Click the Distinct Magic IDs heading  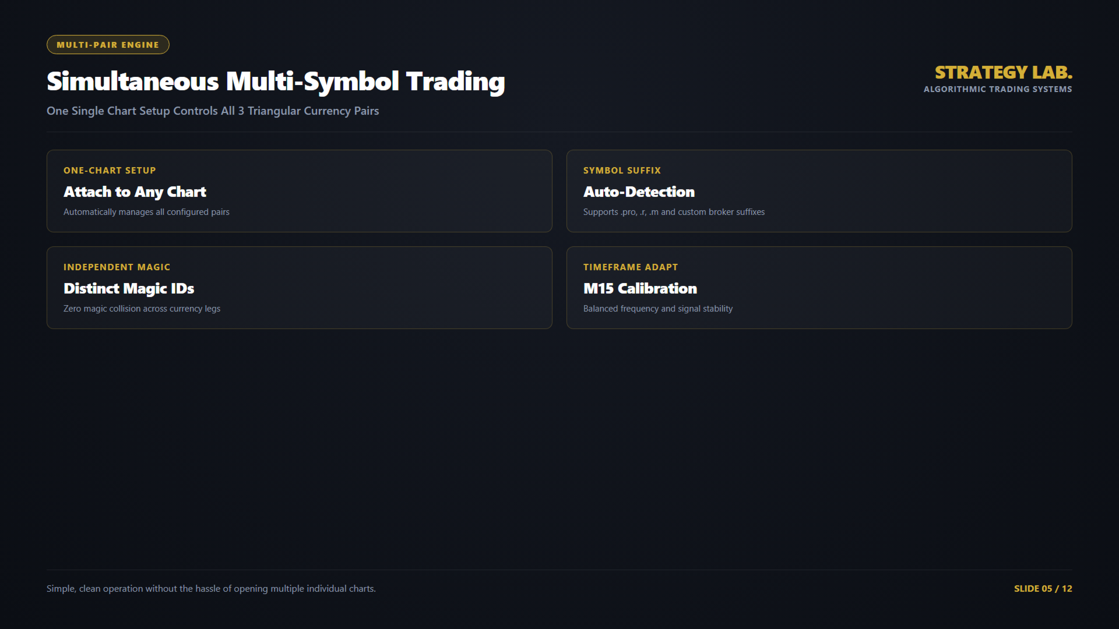129,288
